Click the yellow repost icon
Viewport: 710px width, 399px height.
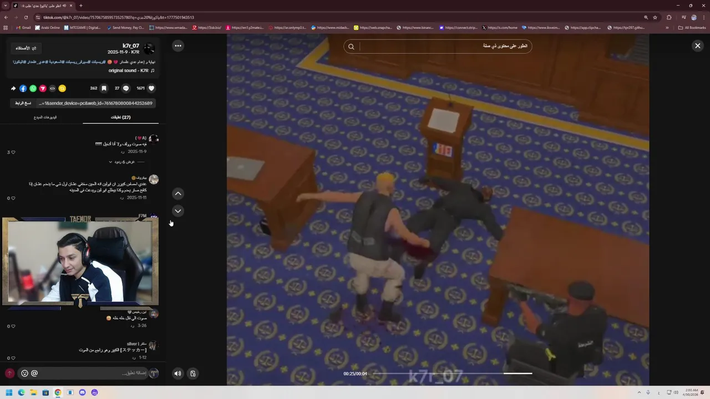point(62,88)
